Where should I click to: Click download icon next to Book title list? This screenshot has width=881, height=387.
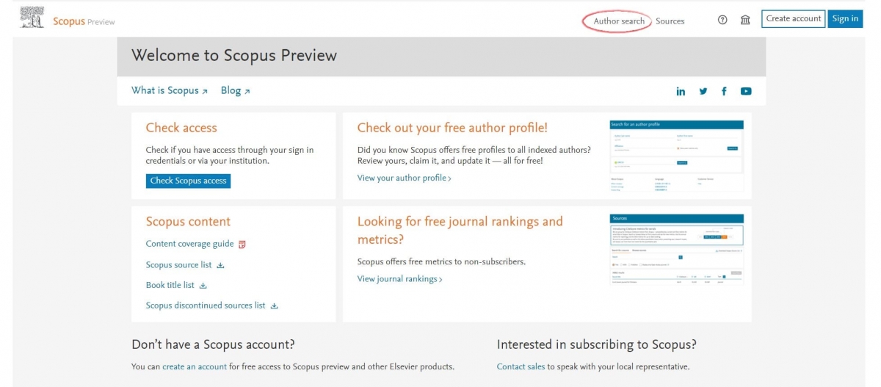pos(203,286)
